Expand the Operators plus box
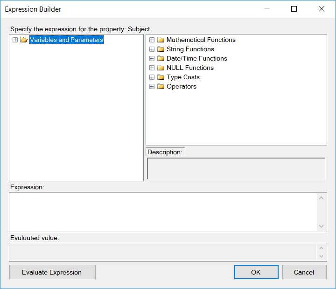Image resolution: width=336 pixels, height=289 pixels. (x=152, y=87)
